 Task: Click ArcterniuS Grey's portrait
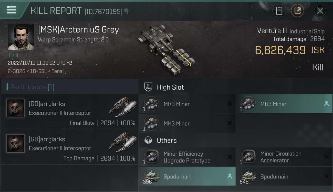click(21, 37)
